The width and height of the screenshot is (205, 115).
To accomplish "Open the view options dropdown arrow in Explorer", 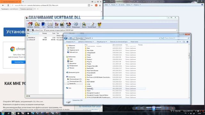I will click(180, 42).
